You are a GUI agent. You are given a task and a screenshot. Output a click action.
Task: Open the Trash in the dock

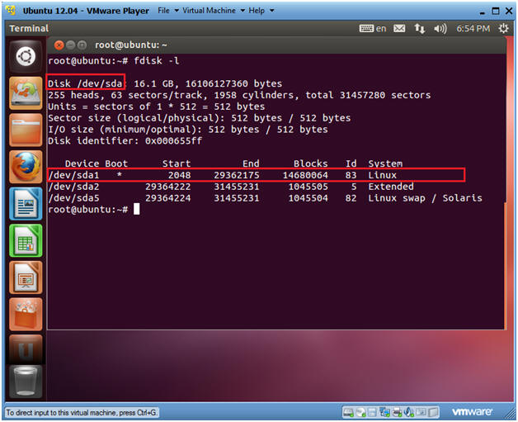[x=26, y=382]
